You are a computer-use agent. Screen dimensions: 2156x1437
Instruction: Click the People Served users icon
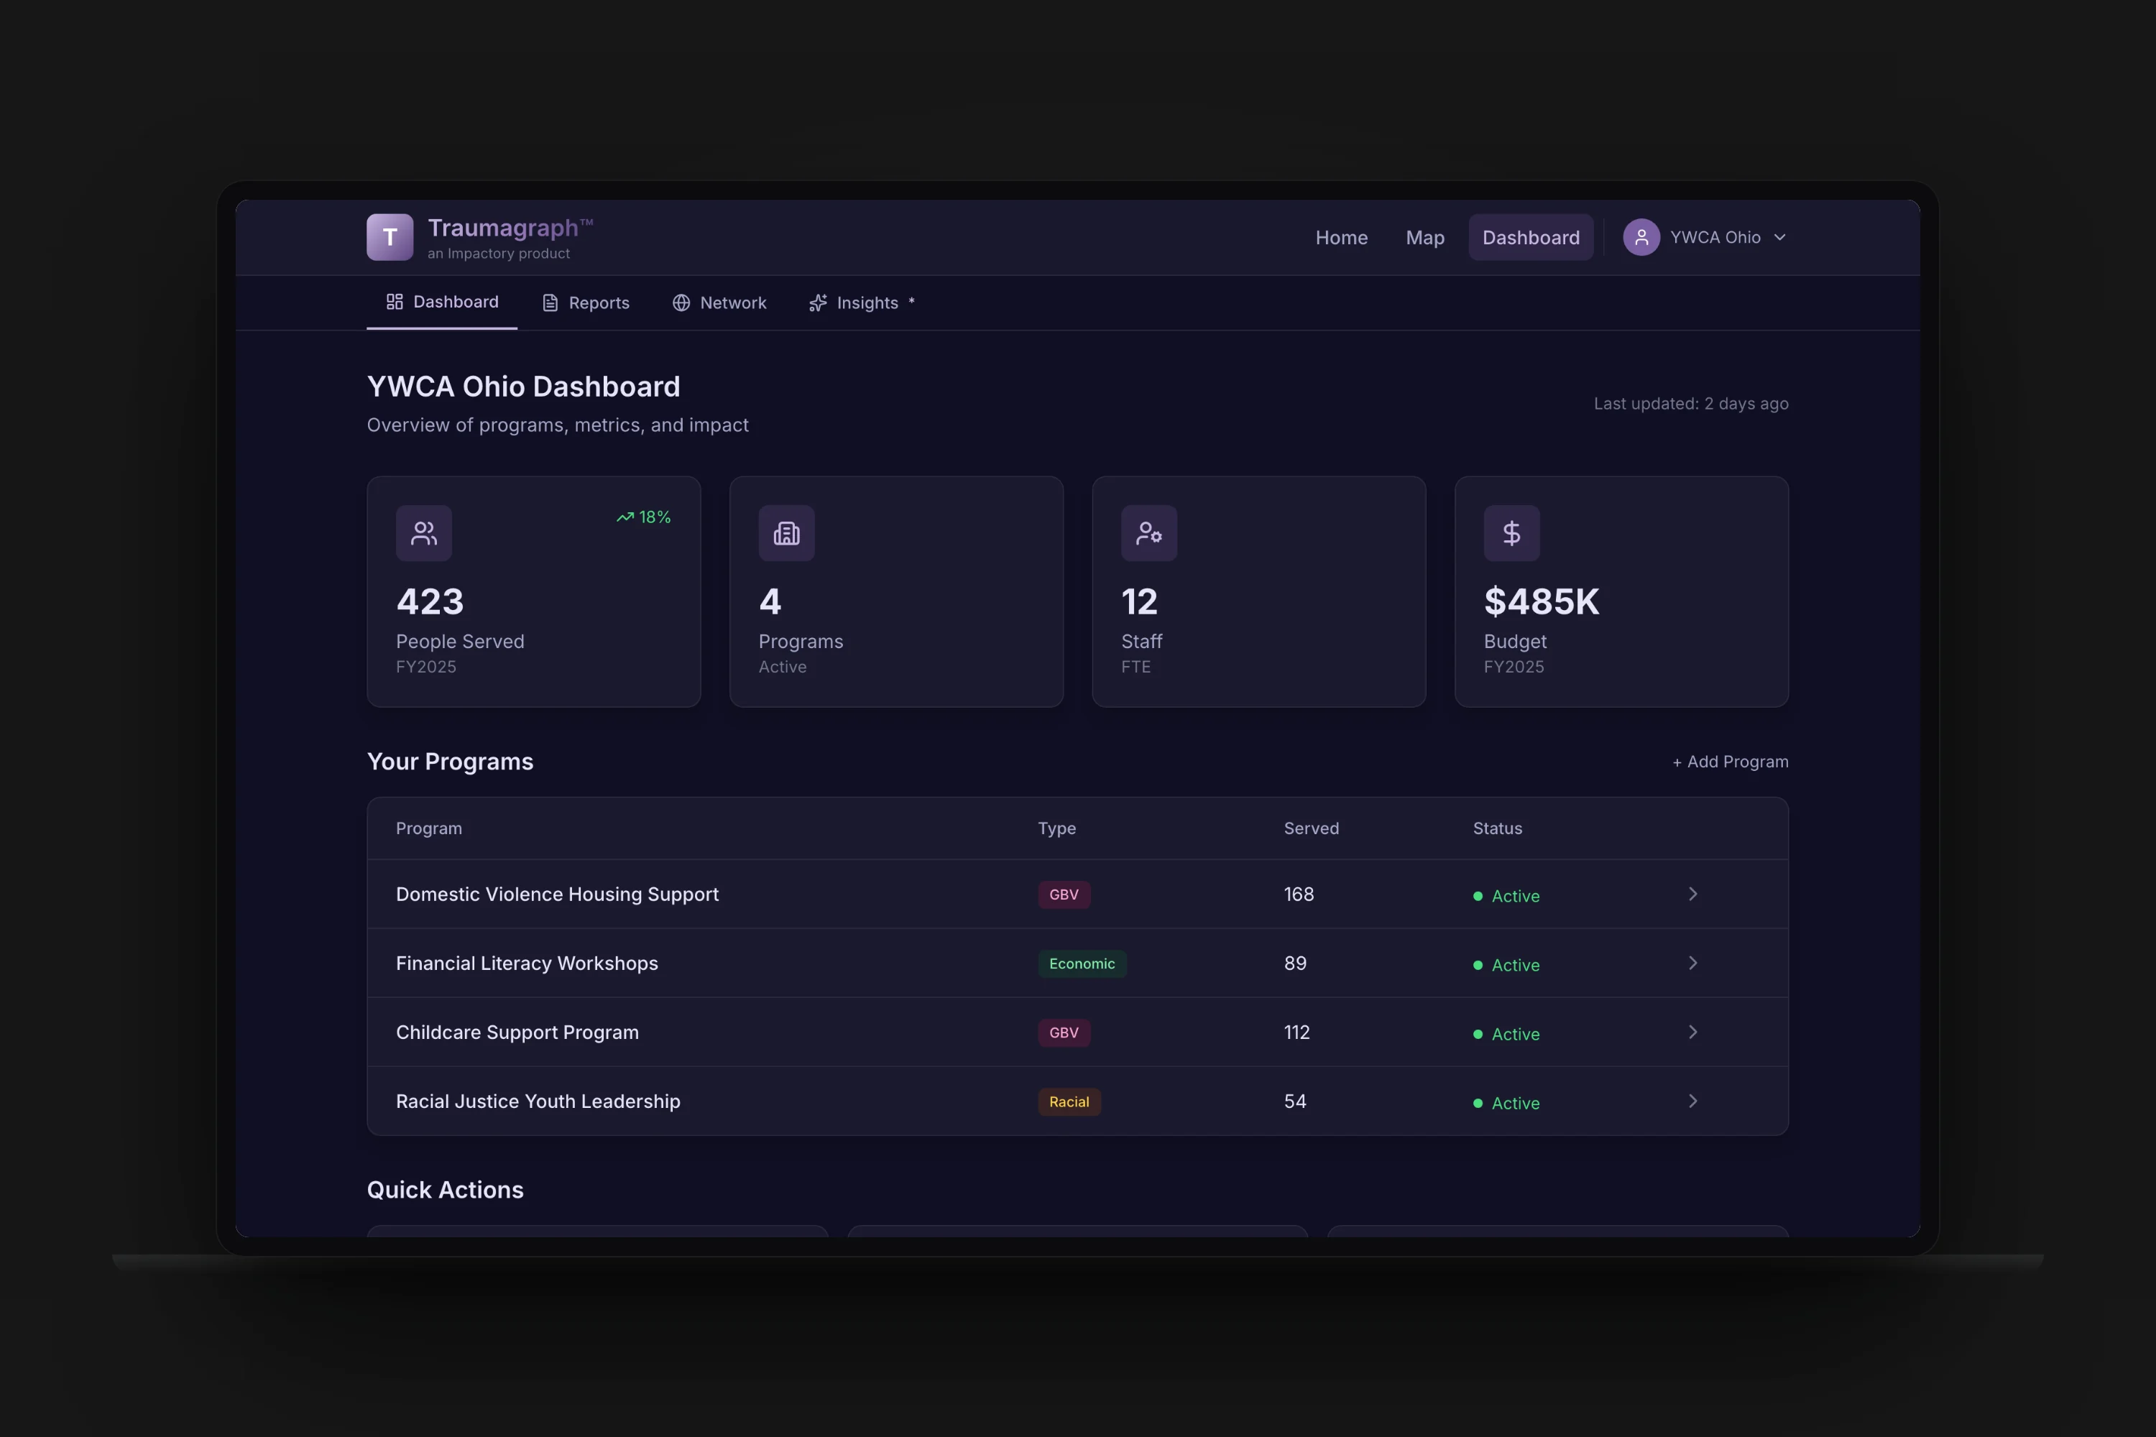(423, 533)
